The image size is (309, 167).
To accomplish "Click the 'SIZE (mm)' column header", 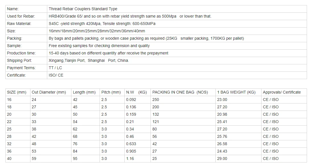I will pyautogui.click(x=18, y=92).
